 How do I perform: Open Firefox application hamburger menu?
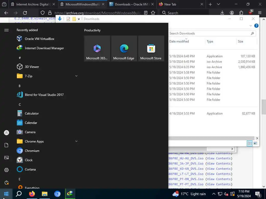(260, 13)
